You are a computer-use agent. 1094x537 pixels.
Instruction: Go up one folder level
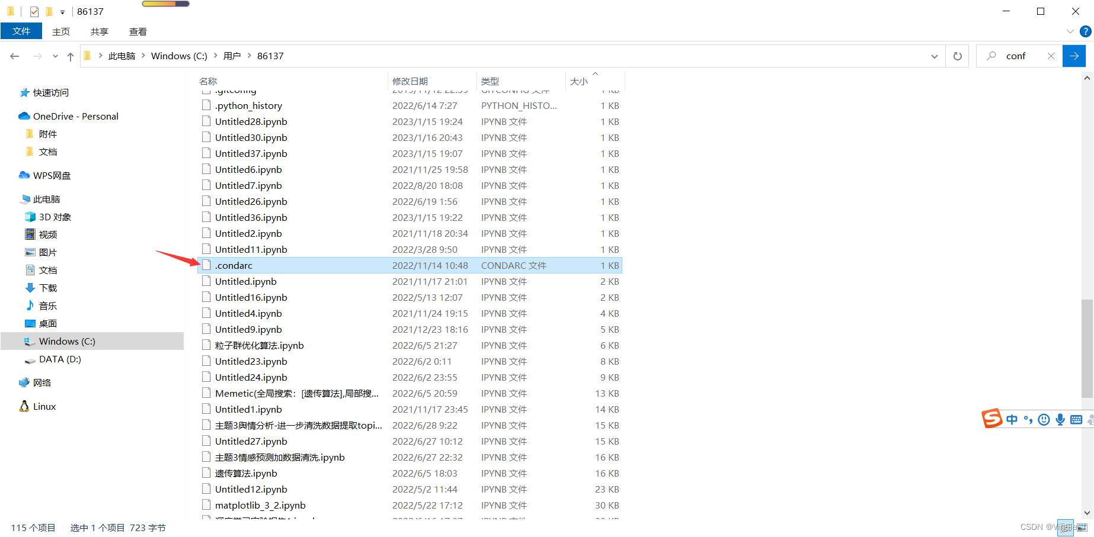71,56
